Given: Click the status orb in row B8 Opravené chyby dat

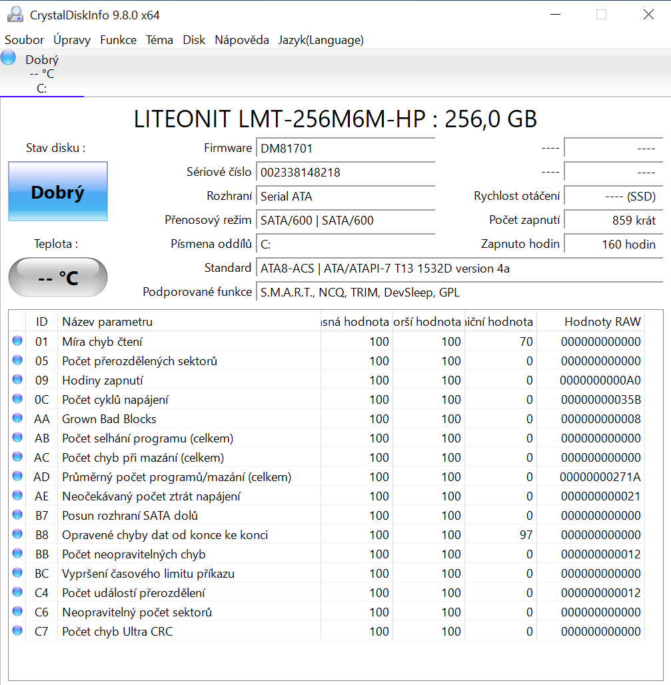Looking at the screenshot, I should coord(17,534).
